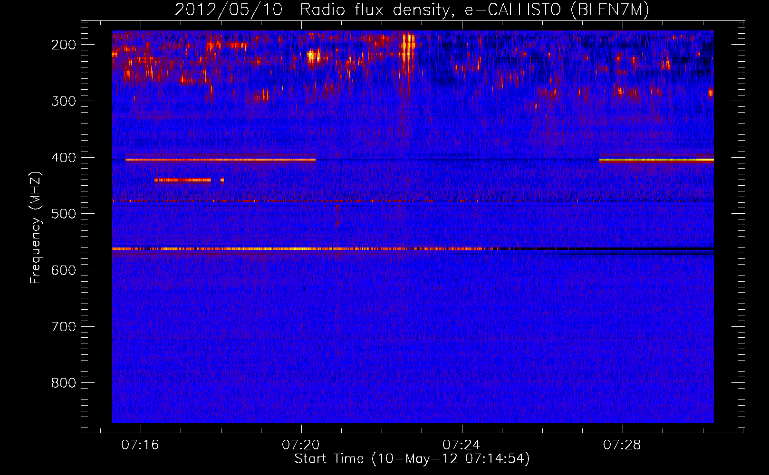Click the 400 frequency tick label
This screenshot has width=769, height=475.
(64, 158)
